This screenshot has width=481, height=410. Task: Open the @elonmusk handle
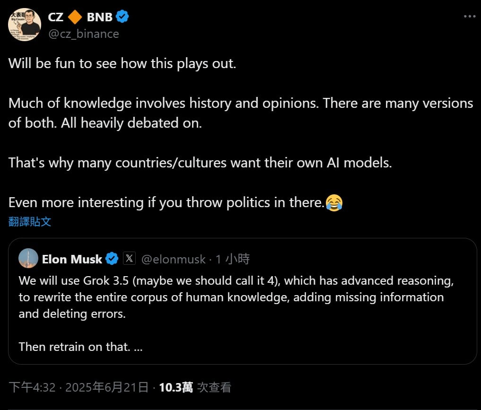(x=174, y=259)
